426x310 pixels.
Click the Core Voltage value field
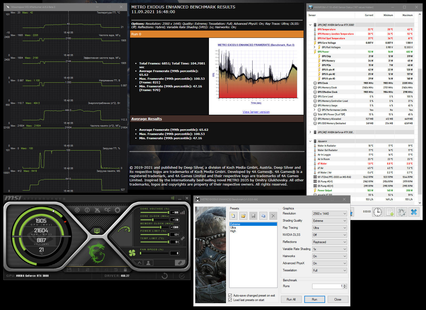point(175,212)
